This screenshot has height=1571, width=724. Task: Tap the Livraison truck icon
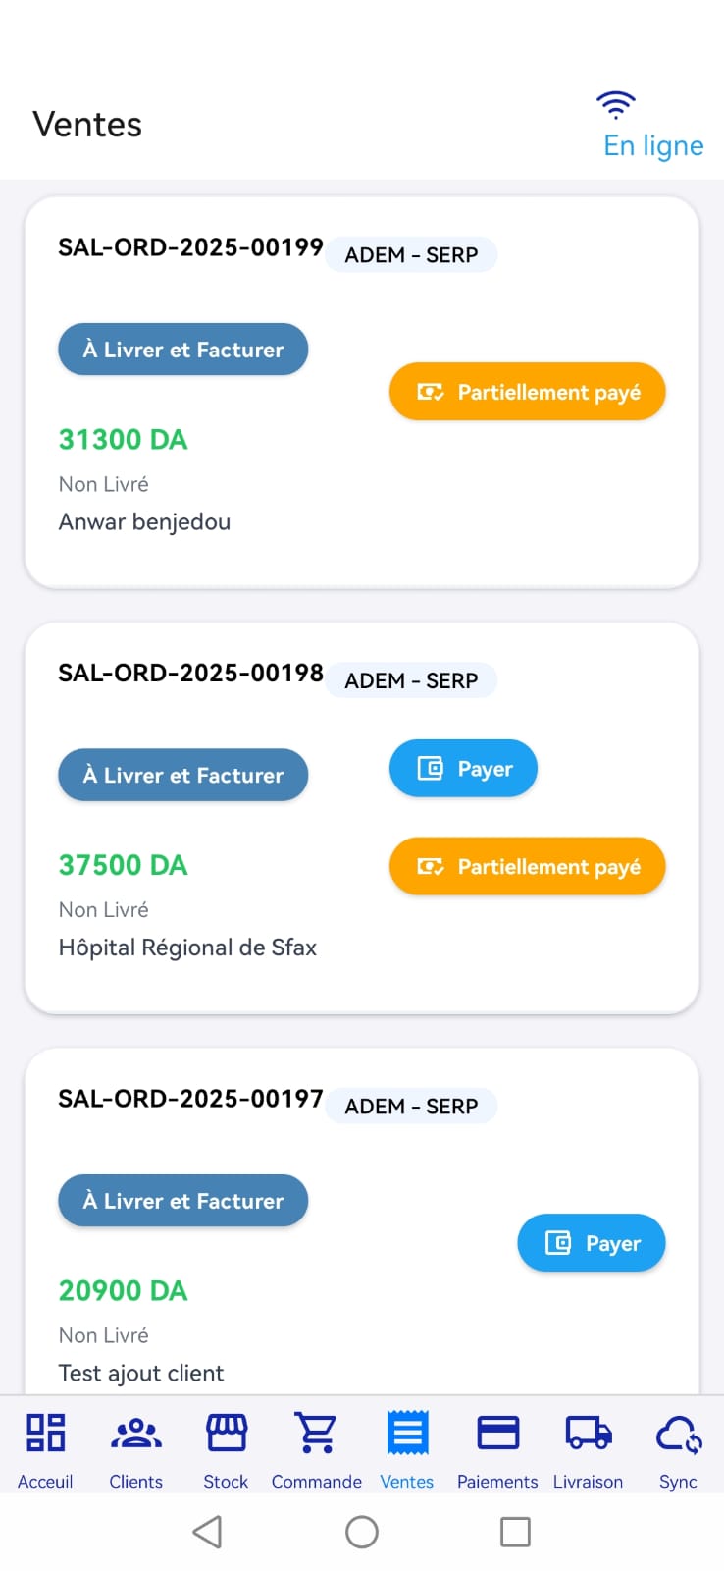pyautogui.click(x=588, y=1433)
